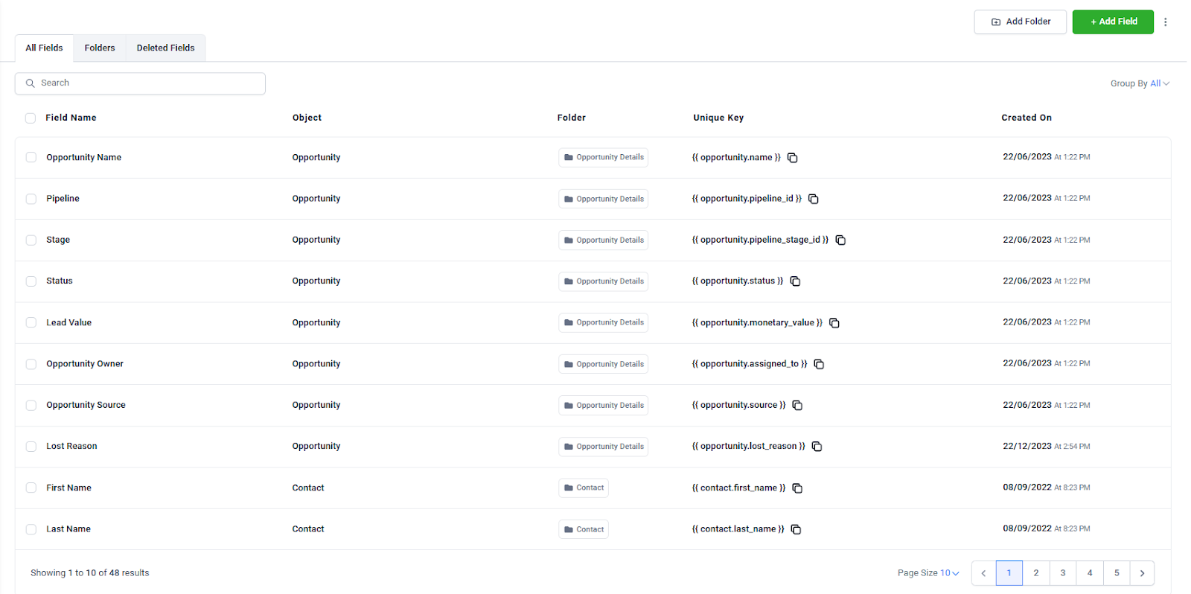Check the Last Name row checkbox

31,529
